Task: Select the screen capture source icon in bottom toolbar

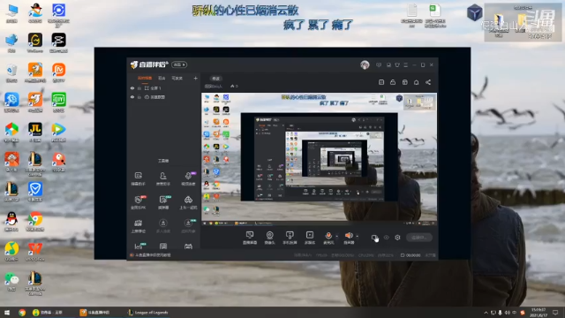Action: point(249,236)
